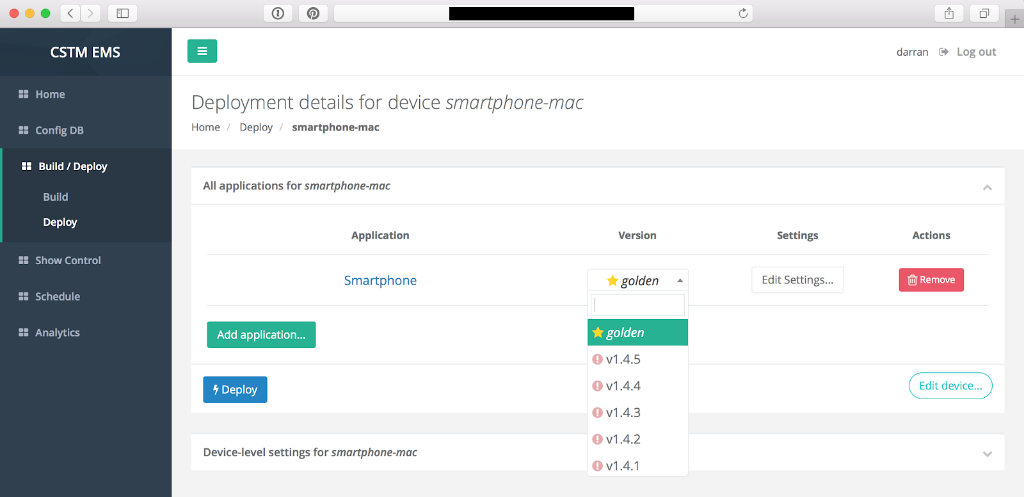This screenshot has width=1024, height=497.
Task: Open the Smartphone application link
Action: click(380, 280)
